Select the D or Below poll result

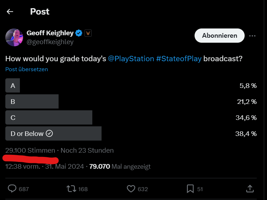(131, 133)
